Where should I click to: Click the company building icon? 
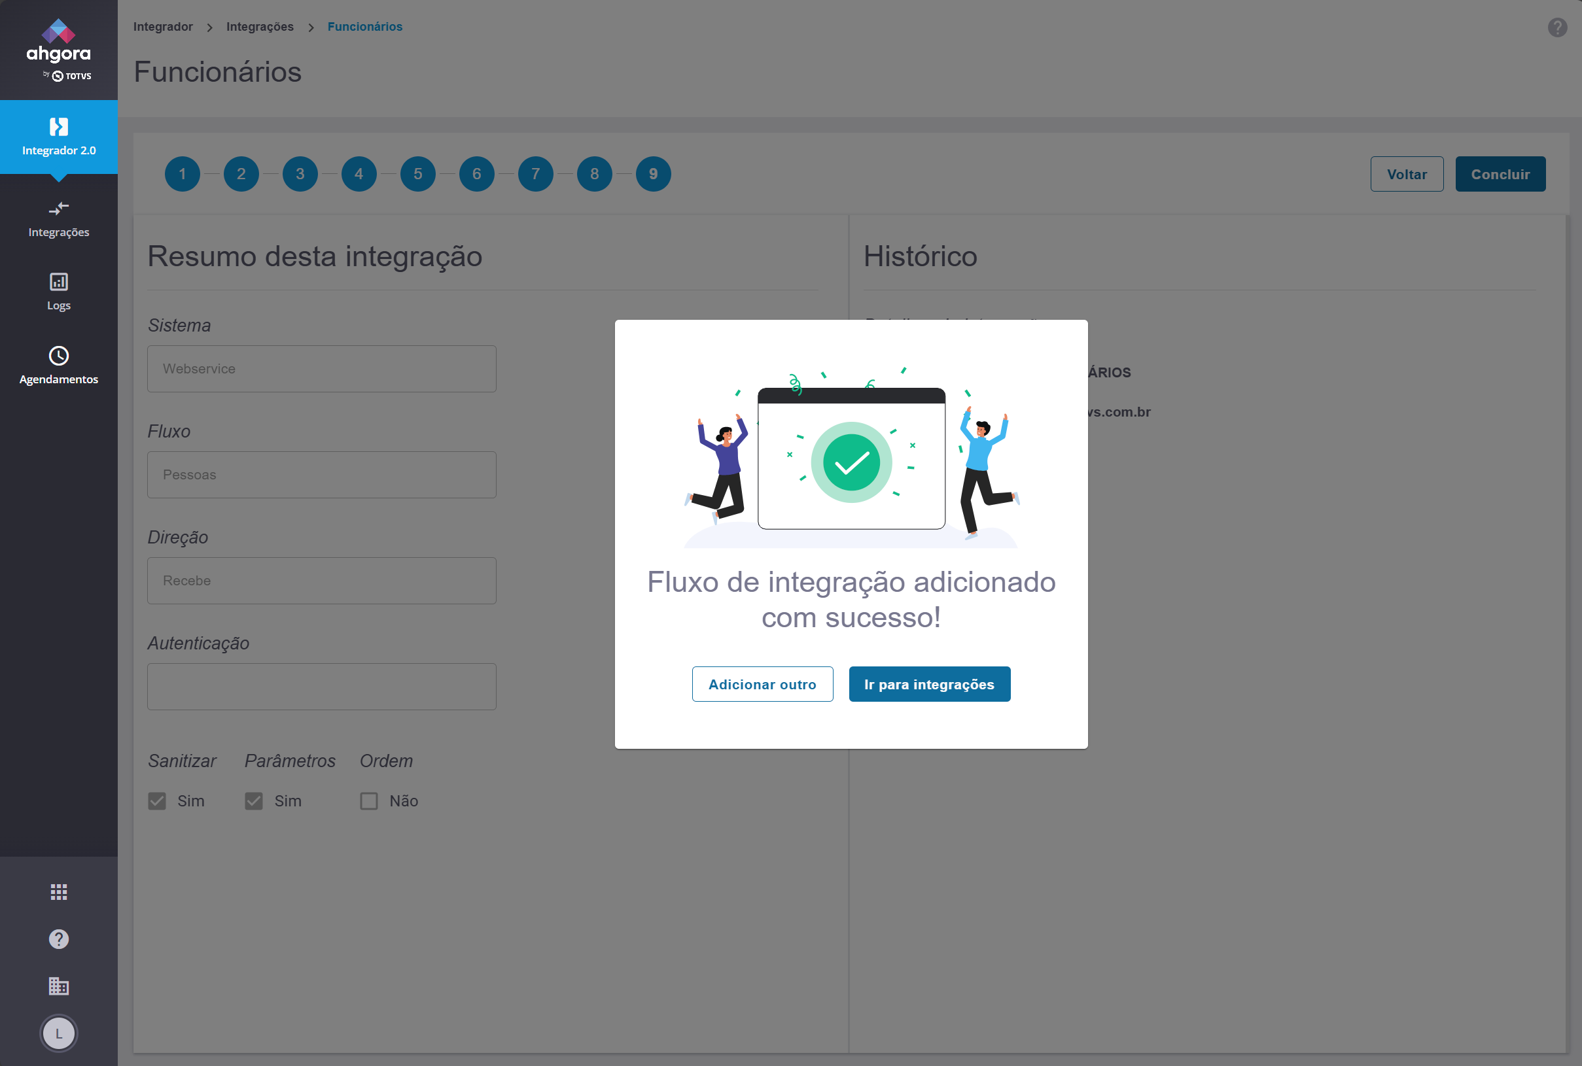58,986
